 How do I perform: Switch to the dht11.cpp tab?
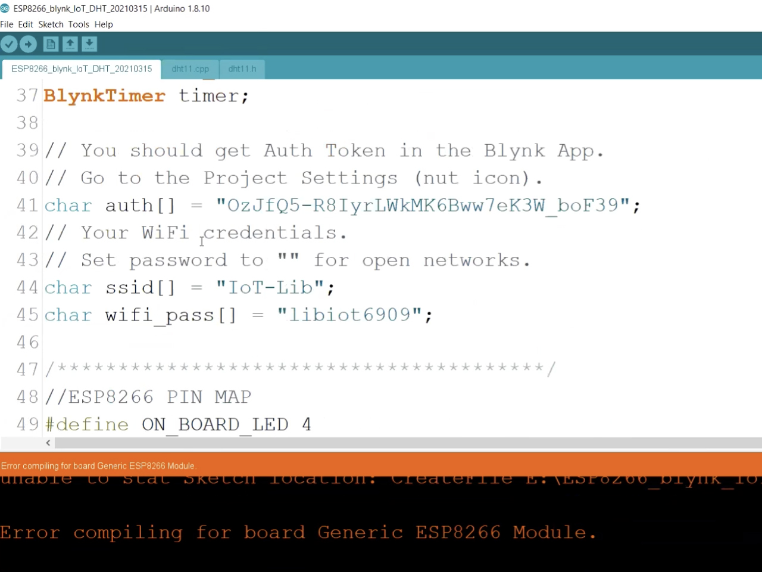190,69
